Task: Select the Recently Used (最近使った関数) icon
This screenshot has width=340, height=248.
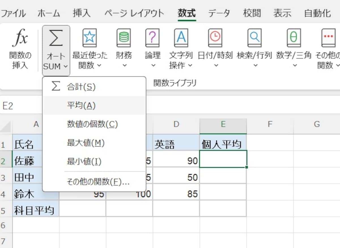Action: [89, 37]
